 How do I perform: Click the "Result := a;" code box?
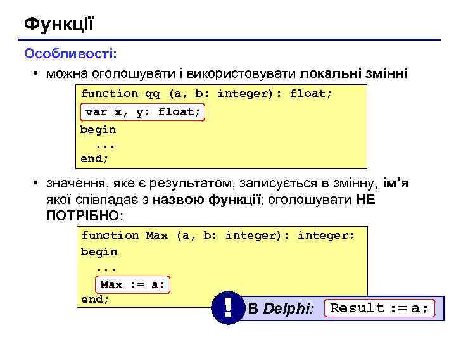tap(379, 308)
